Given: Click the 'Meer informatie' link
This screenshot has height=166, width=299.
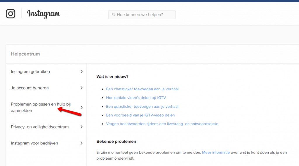Looking at the screenshot, I should pyautogui.click(x=216, y=152).
